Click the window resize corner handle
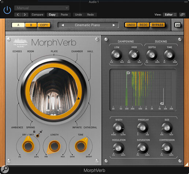This screenshot has width=189, height=174. pyautogui.click(x=186, y=164)
